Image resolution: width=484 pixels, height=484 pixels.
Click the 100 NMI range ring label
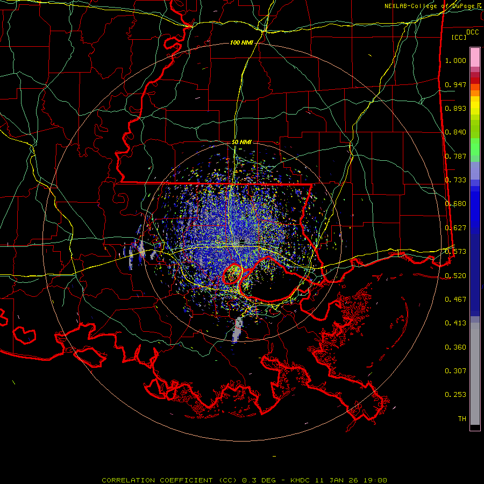241,42
